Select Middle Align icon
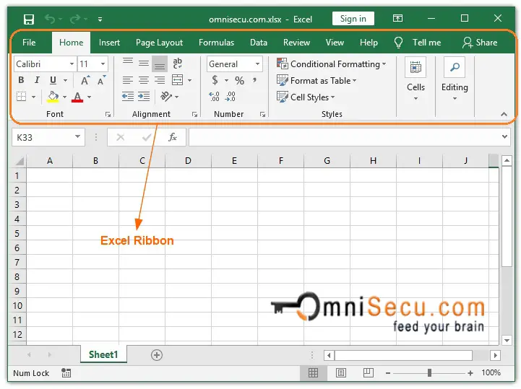The height and width of the screenshot is (389, 521). point(144,63)
